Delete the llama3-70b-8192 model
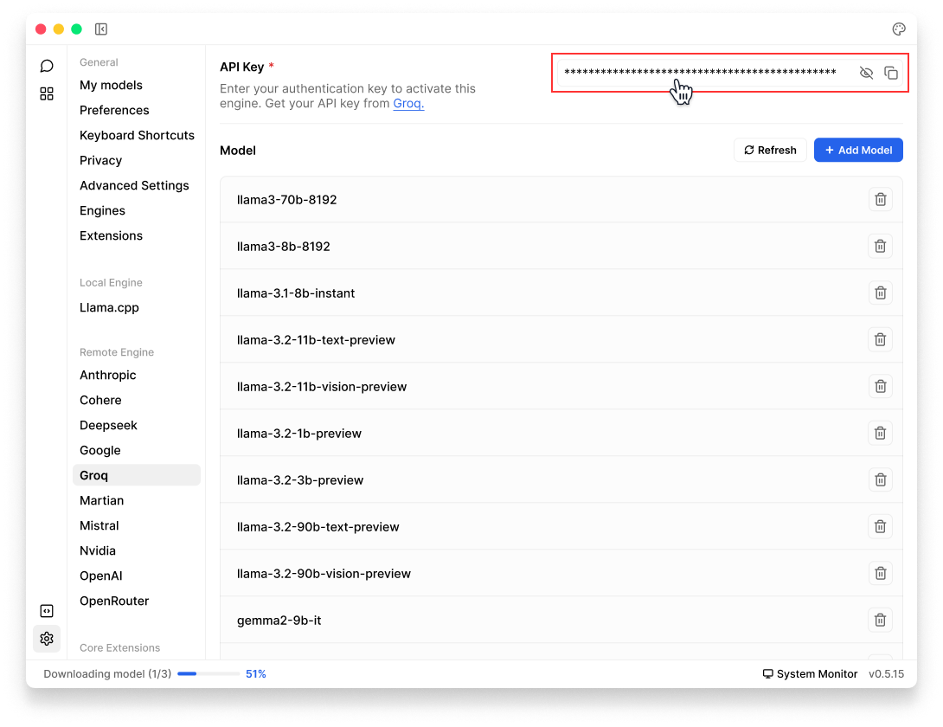The height and width of the screenshot is (727, 943). click(880, 199)
